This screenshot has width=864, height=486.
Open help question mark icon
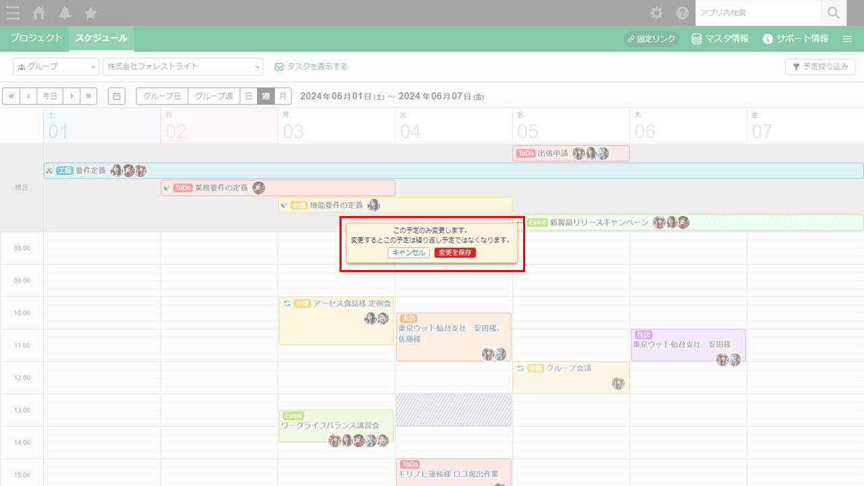click(682, 13)
